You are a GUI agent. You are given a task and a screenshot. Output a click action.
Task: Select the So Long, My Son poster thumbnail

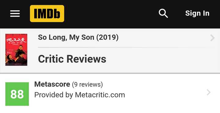tap(16, 50)
